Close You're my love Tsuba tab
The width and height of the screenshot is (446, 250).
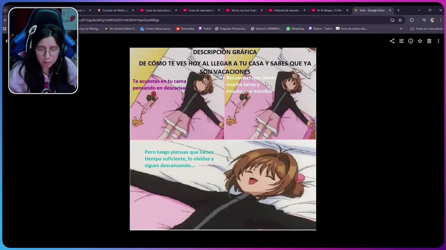(x=262, y=10)
